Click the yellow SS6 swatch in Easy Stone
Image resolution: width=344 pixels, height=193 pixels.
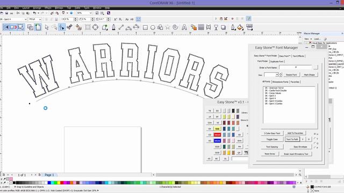tap(217, 129)
